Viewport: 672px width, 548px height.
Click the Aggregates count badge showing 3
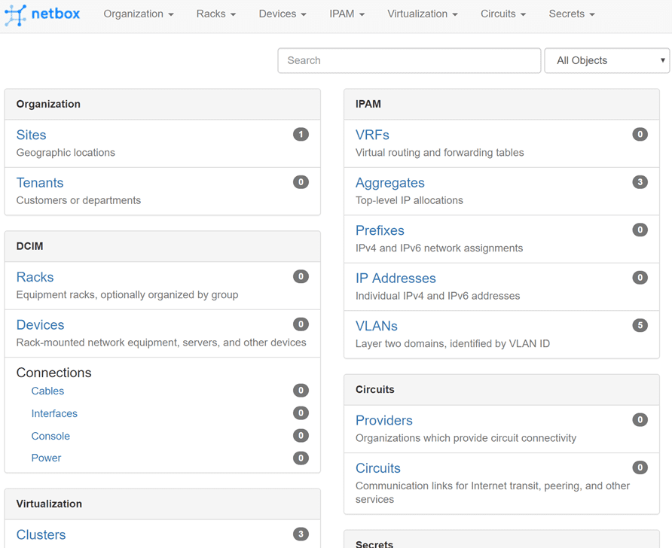tap(640, 181)
